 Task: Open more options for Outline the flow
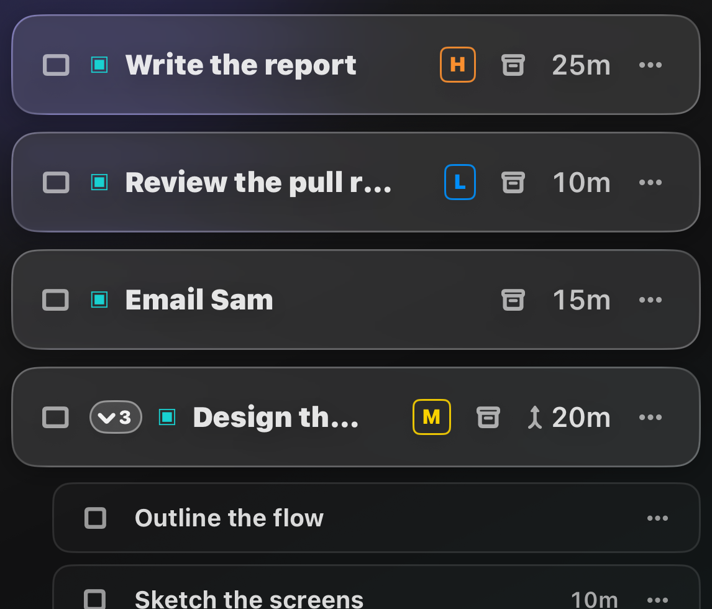(x=657, y=518)
